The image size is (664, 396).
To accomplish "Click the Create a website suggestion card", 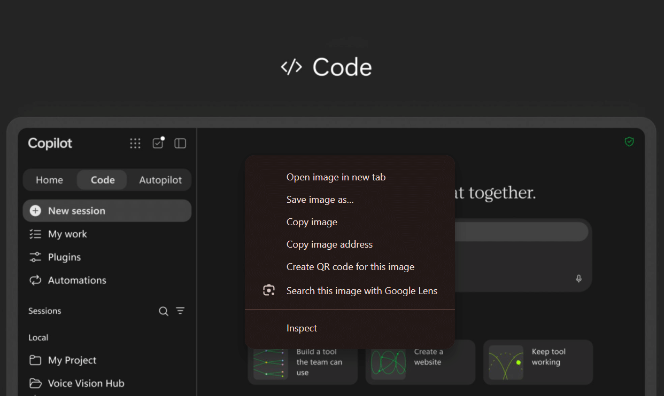I will pyautogui.click(x=420, y=362).
